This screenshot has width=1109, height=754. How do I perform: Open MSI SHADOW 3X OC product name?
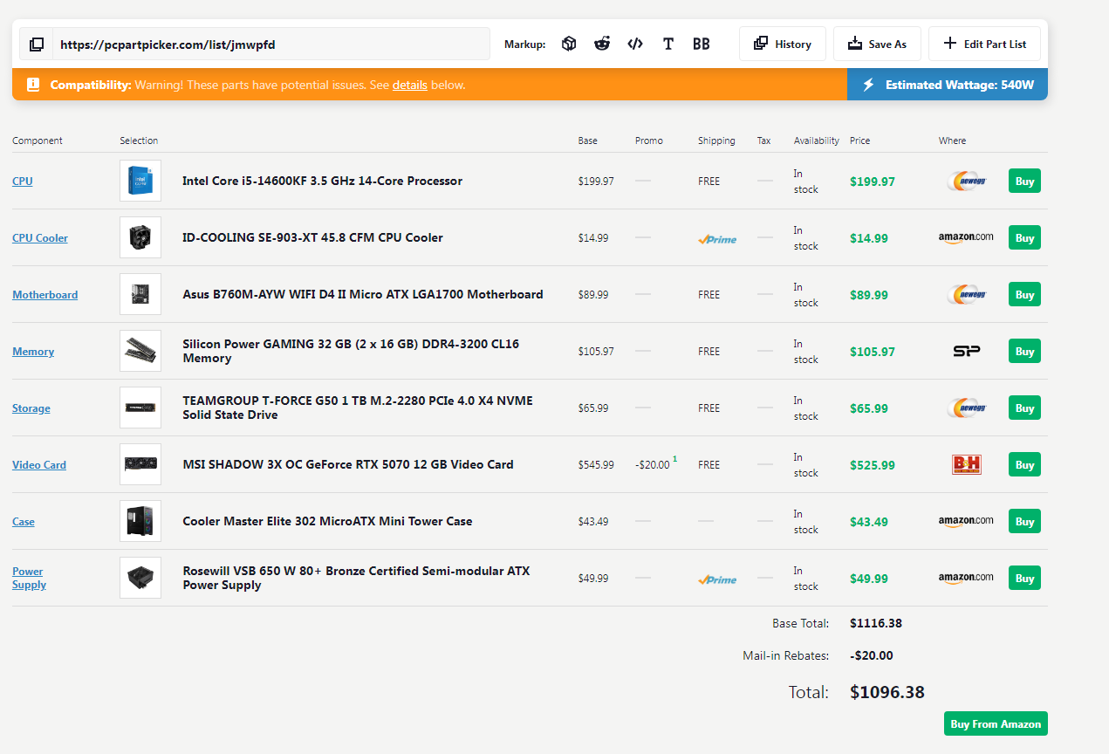click(347, 464)
